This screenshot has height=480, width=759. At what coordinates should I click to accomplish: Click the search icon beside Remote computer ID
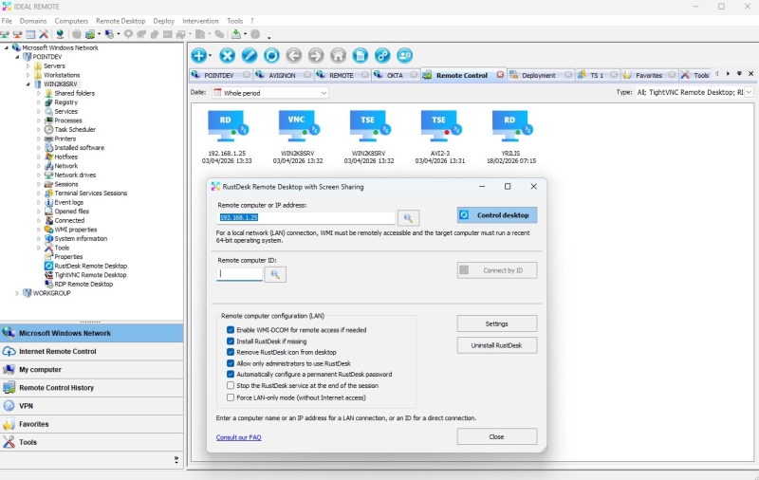275,274
